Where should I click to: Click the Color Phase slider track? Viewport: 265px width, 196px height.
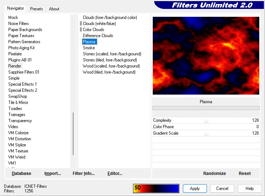(x=206, y=127)
